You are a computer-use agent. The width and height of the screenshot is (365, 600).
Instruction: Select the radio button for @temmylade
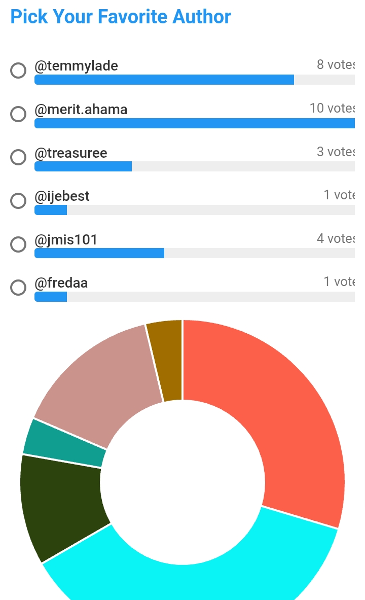[x=18, y=70]
